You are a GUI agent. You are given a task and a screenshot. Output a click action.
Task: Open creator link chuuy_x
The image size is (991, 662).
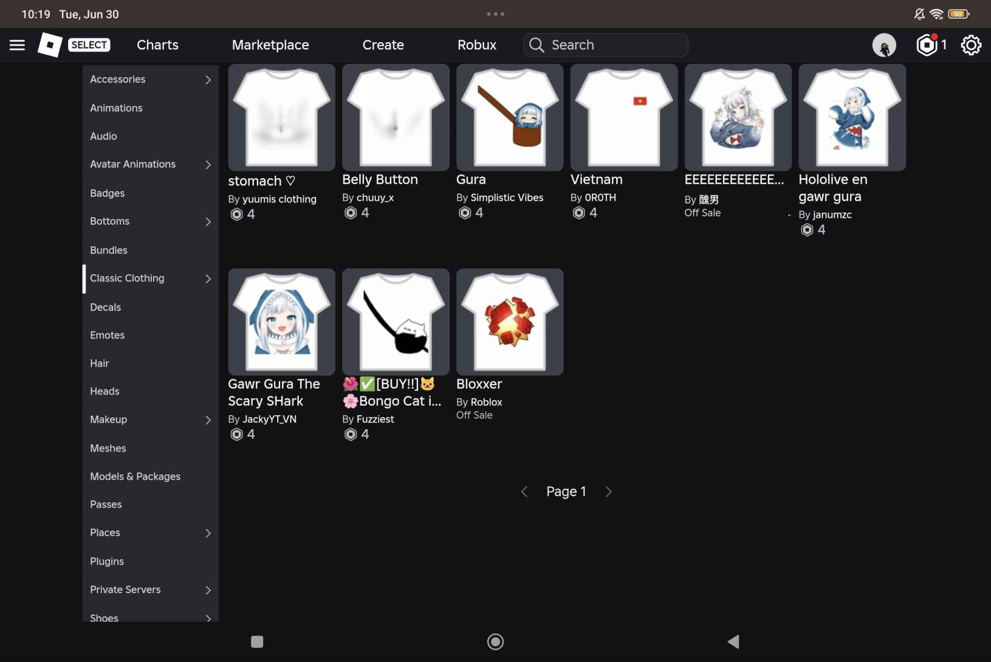point(375,198)
